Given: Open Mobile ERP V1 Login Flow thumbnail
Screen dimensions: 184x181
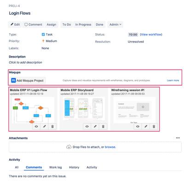Looking at the screenshot, I should 33,110.
